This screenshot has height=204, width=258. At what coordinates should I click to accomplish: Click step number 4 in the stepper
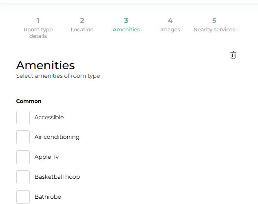point(170,20)
